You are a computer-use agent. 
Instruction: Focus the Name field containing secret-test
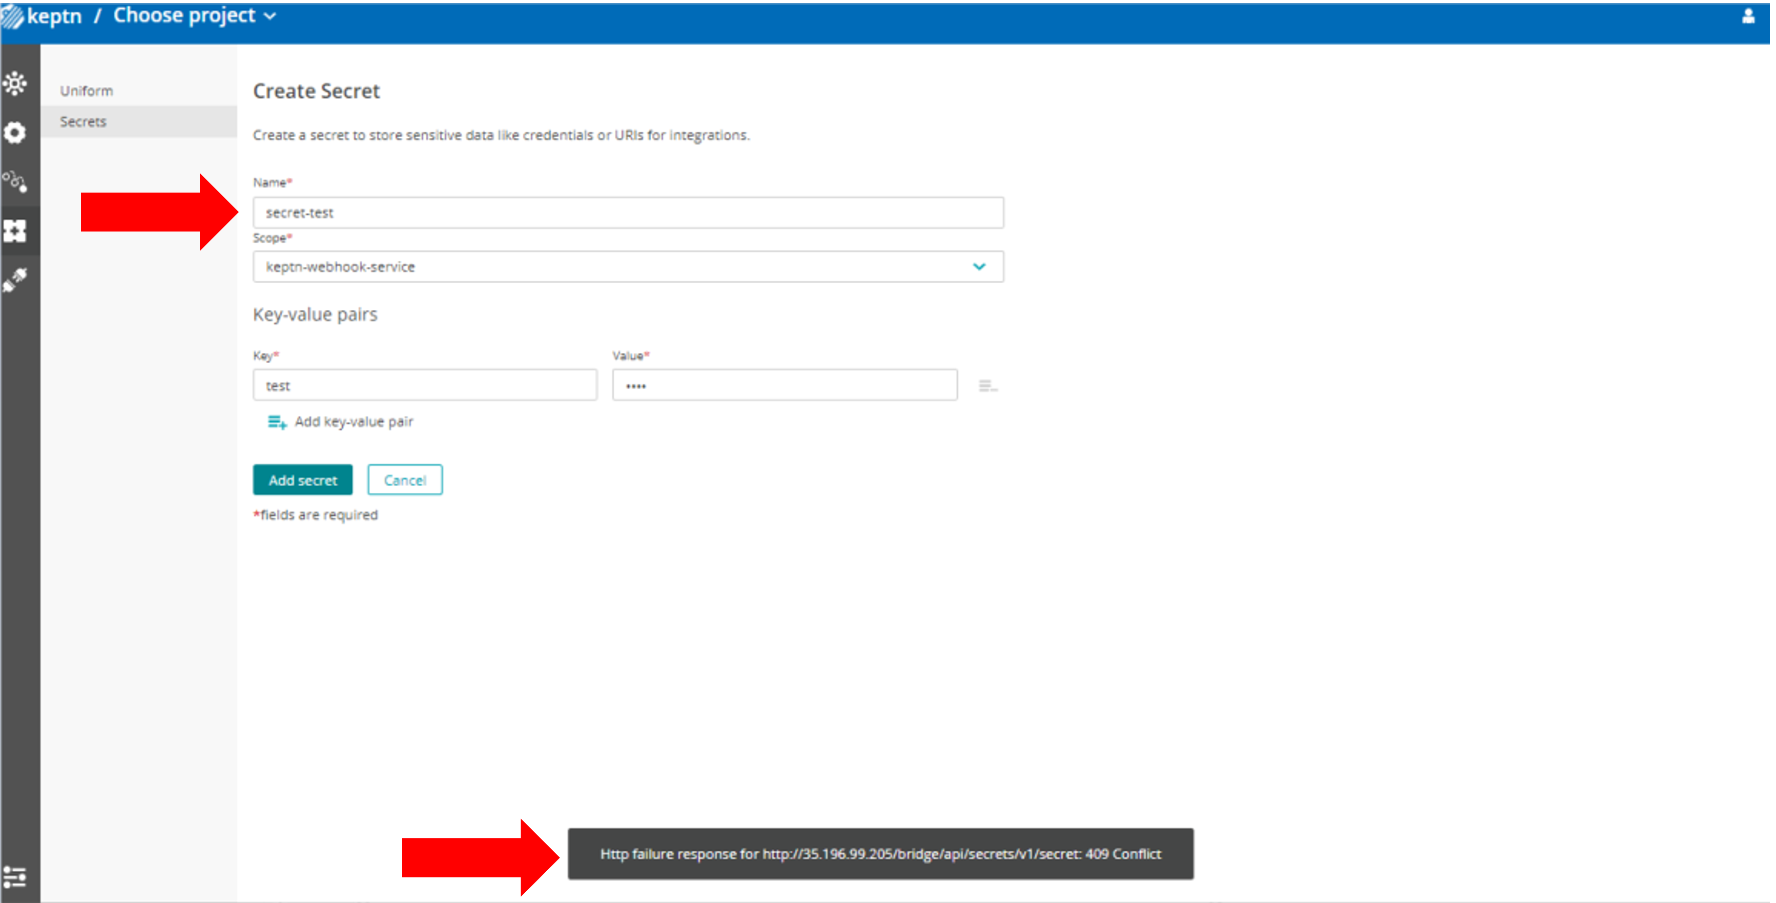[x=627, y=213]
